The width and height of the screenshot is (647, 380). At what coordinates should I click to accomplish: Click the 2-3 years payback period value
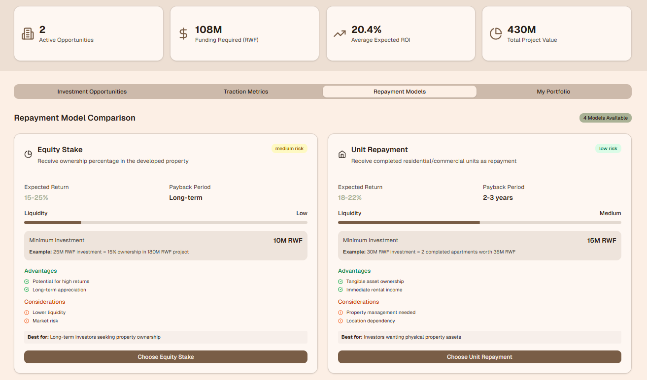[498, 198]
